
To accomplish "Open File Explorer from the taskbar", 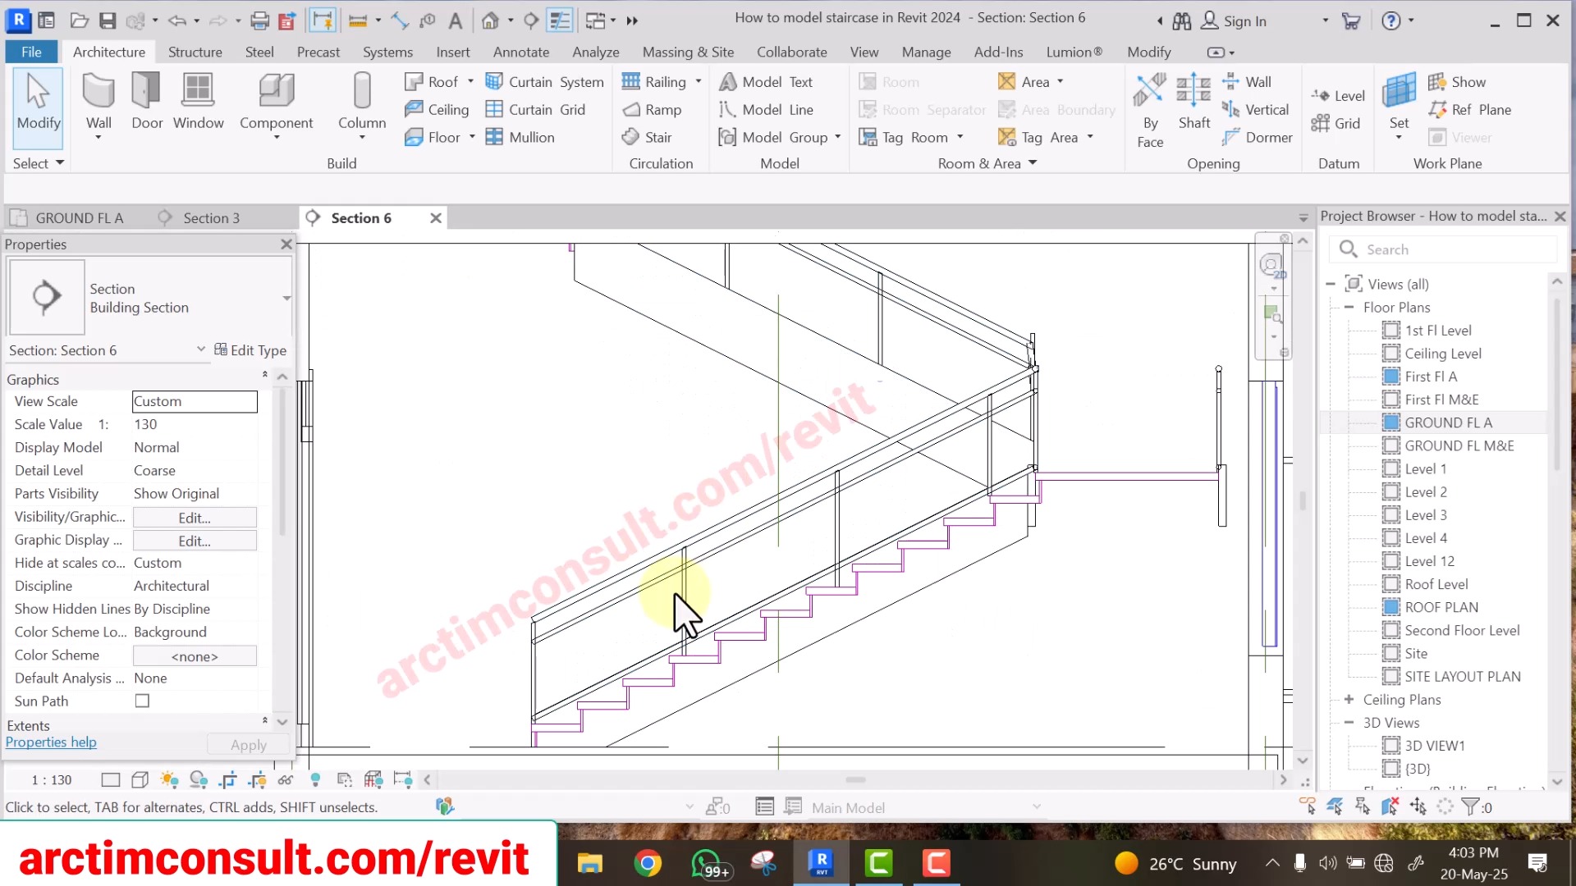I will coord(590,863).
